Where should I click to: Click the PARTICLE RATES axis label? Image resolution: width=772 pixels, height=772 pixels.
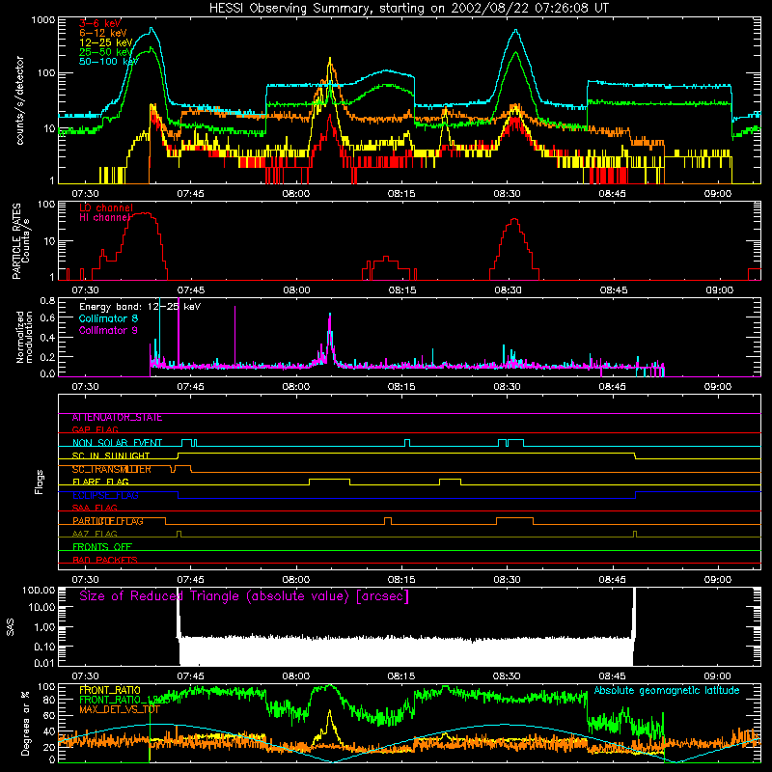(16, 241)
